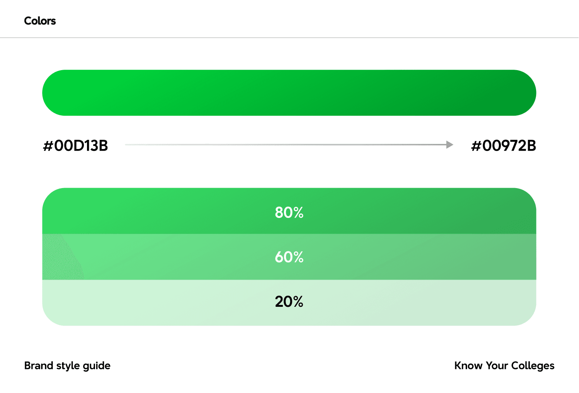This screenshot has width=579, height=393.
Task: Pick the 60% opacity green swatch band
Action: pos(289,257)
